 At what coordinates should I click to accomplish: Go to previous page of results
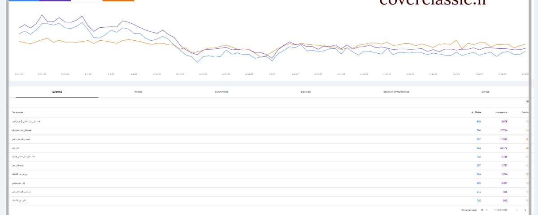pos(516,210)
